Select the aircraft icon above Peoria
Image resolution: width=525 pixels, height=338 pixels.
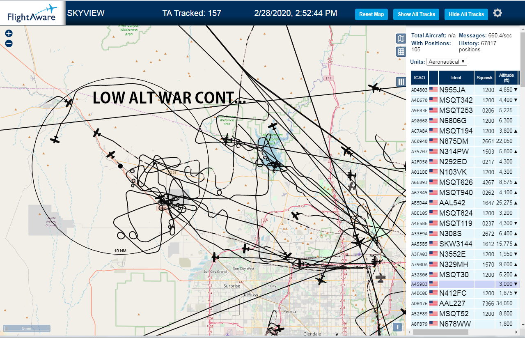click(321, 281)
